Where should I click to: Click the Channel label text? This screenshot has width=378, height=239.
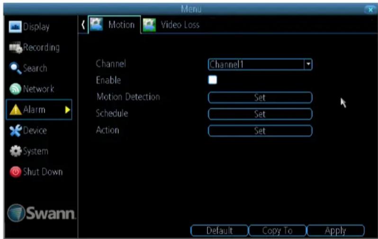coord(111,64)
